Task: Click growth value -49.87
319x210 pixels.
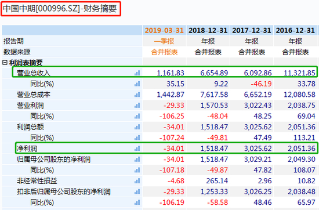Action: click(217, 170)
